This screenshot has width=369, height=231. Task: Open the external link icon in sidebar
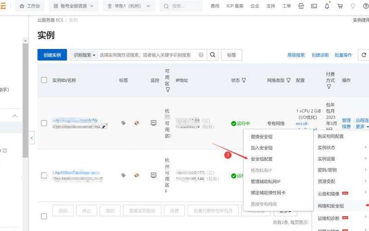coord(5,151)
